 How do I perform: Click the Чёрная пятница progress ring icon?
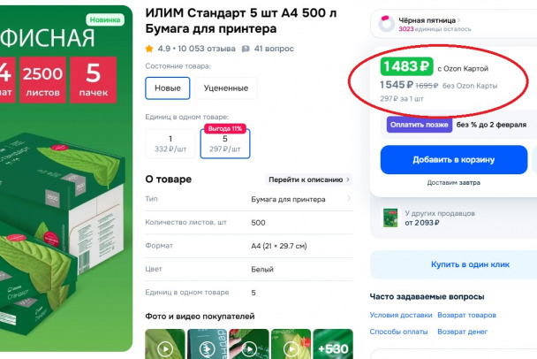coord(386,24)
